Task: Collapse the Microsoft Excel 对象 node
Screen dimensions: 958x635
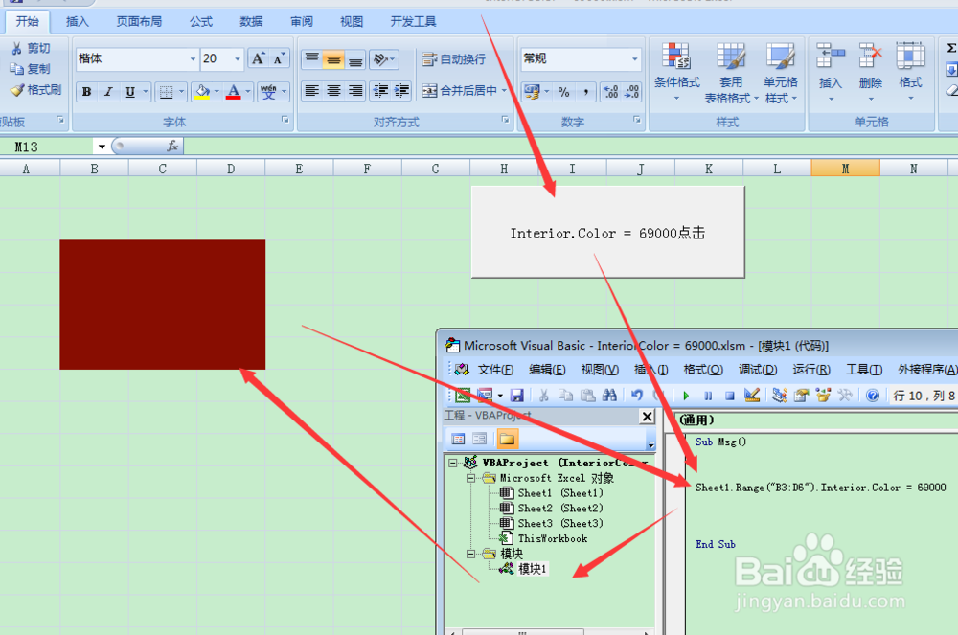Action: pyautogui.click(x=470, y=478)
